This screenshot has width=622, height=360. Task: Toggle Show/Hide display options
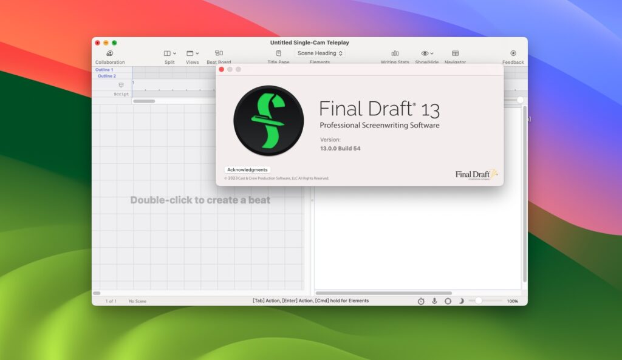point(426,55)
